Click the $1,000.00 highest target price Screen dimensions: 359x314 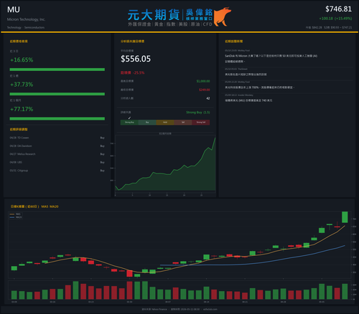203,81
